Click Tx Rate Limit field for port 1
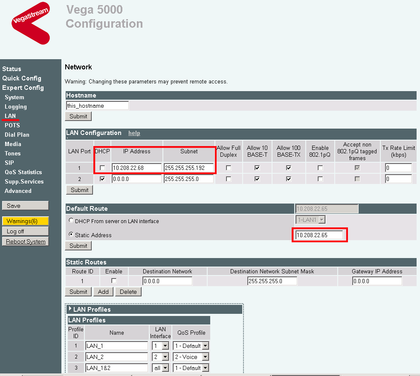This screenshot has width=420, height=376. (x=399, y=168)
